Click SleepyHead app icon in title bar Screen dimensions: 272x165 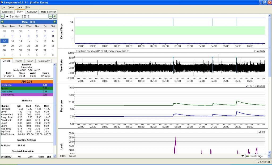pos(2,2)
